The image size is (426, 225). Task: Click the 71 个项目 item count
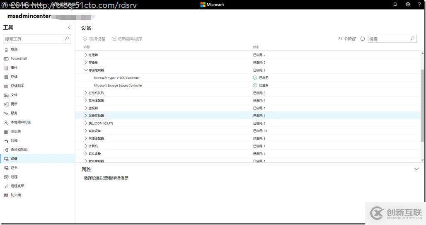point(347,39)
